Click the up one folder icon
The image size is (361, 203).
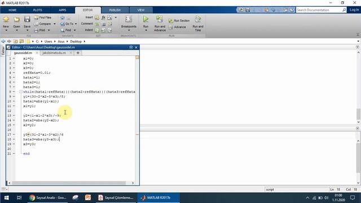click(15, 41)
